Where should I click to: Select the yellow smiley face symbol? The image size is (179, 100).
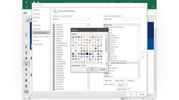[x=81, y=48]
